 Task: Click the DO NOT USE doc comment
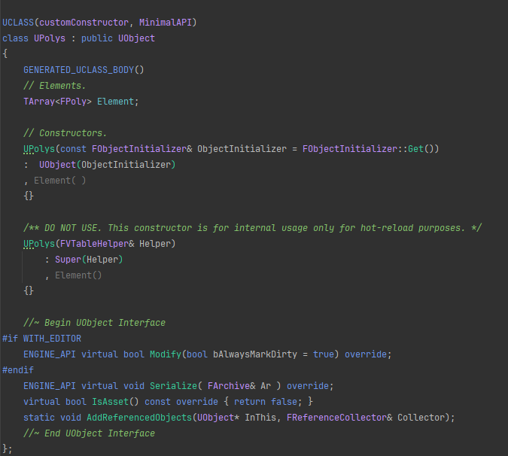pos(252,228)
